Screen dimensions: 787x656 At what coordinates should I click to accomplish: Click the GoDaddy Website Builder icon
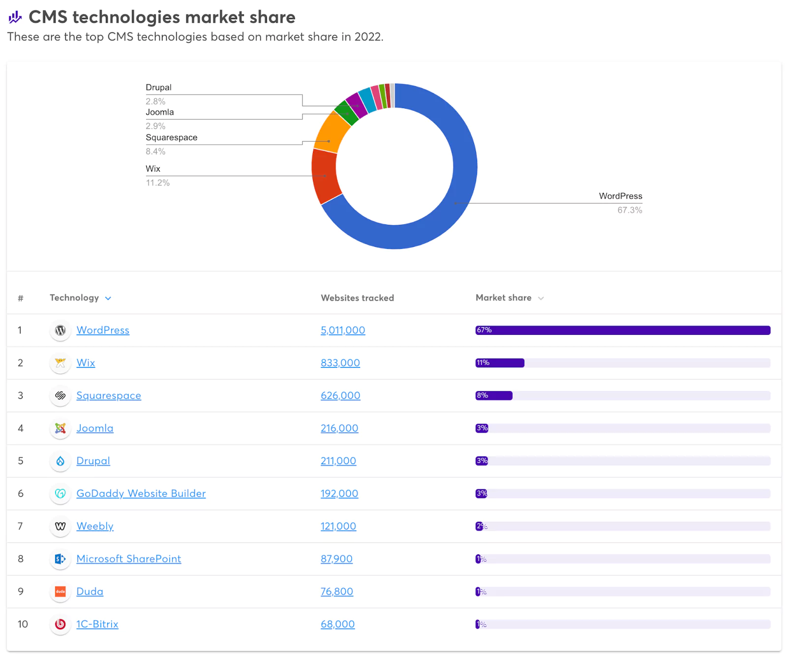pyautogui.click(x=60, y=494)
